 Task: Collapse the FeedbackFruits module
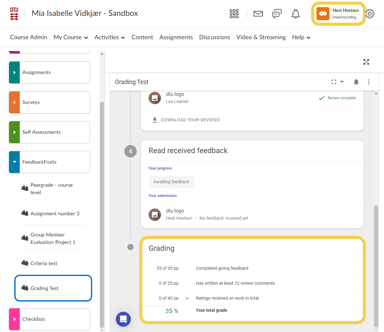pos(14,162)
